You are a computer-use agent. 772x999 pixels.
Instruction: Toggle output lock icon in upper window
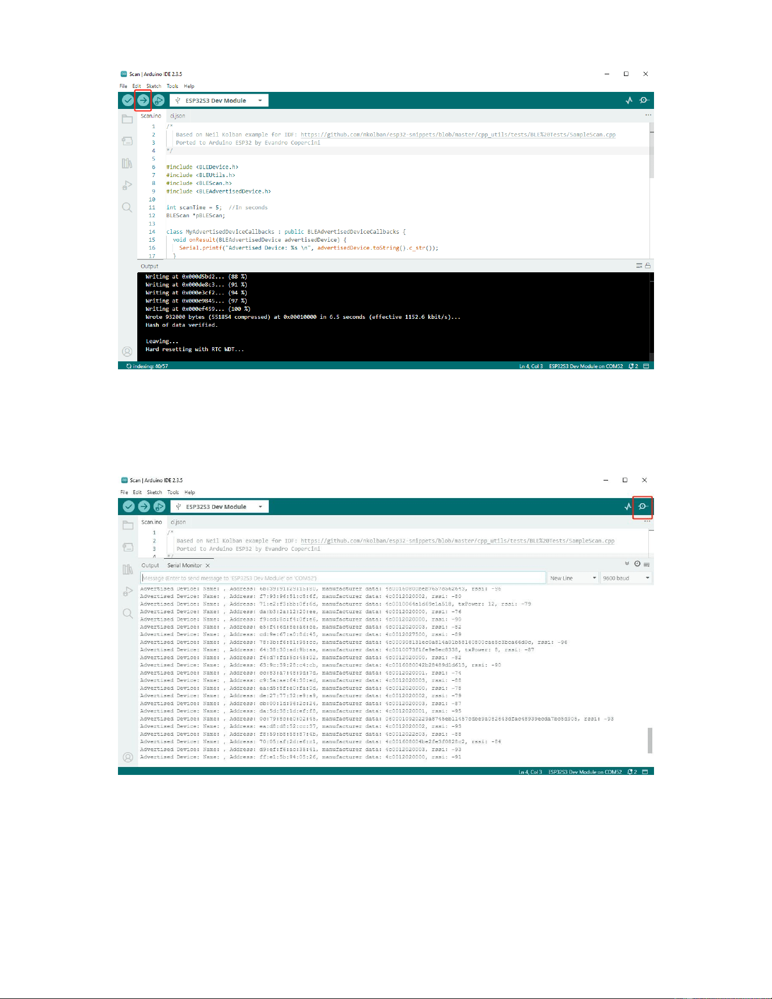click(x=648, y=265)
